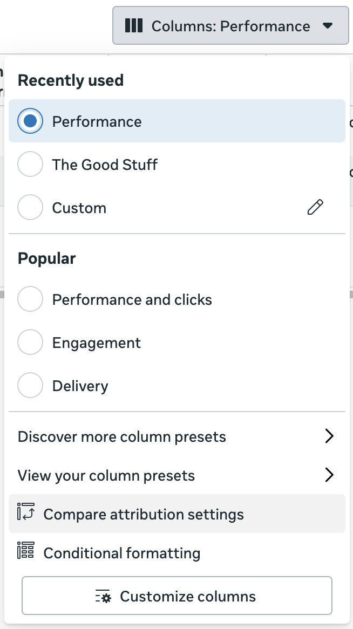This screenshot has width=353, height=629.
Task: Expand Discover more column presets chevron
Action: point(329,436)
